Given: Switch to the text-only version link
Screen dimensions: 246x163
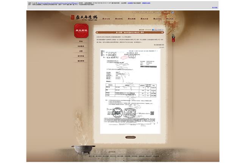Looking at the screenshot, I should pos(215,8).
